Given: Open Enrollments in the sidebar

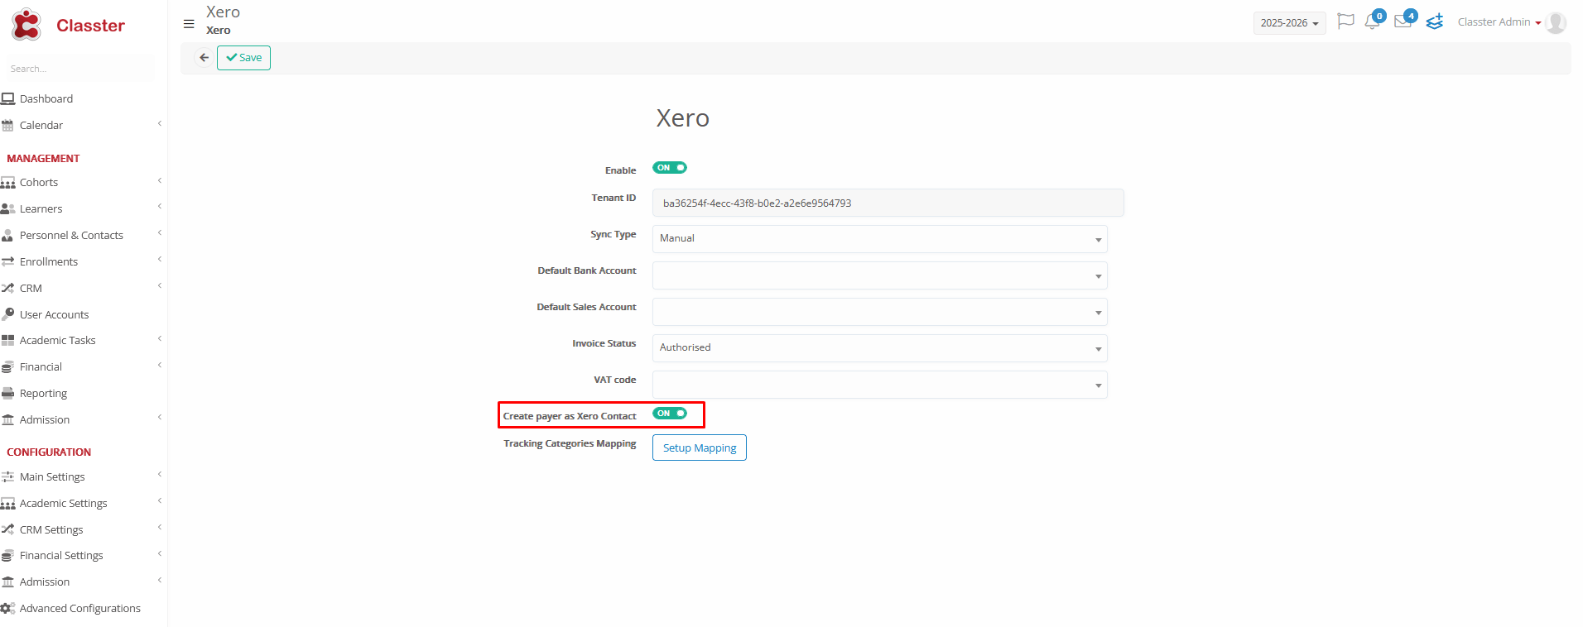Looking at the screenshot, I should [x=49, y=262].
